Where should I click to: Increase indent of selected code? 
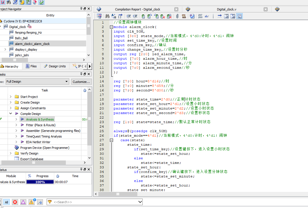[x=129, y=16]
